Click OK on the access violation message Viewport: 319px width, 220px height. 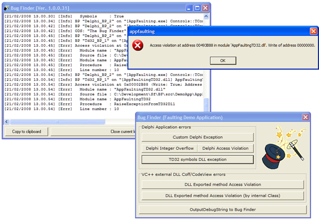click(223, 61)
